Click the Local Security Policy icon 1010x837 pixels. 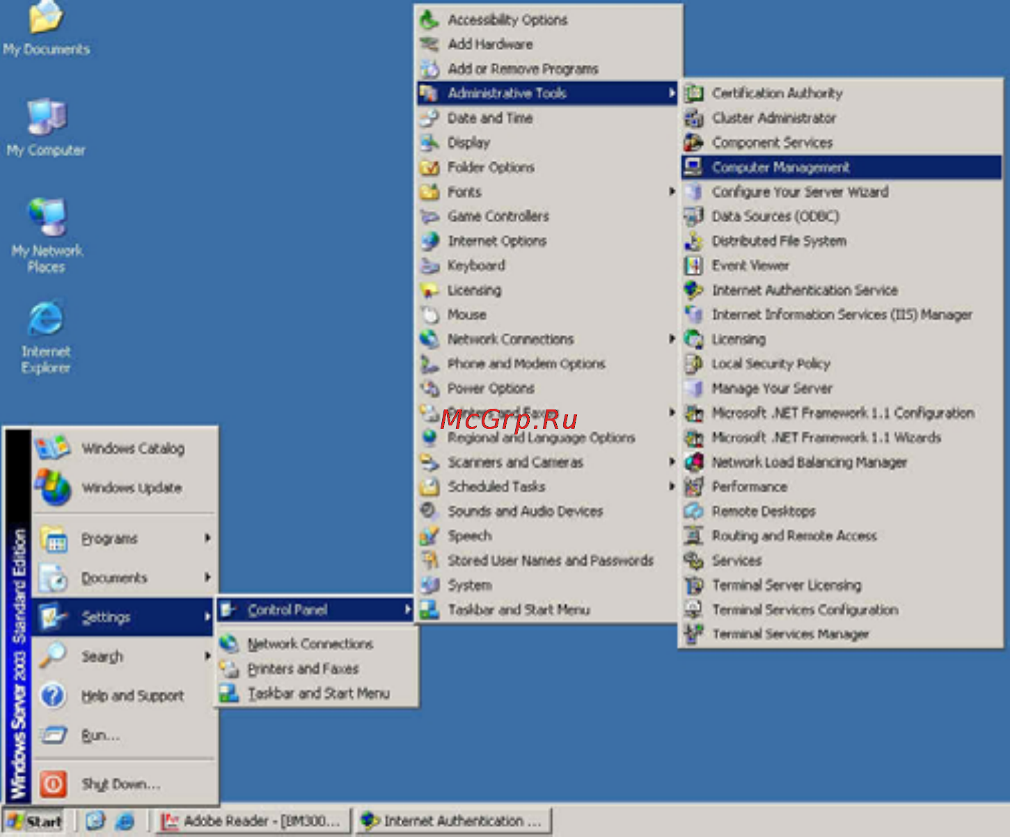pyautogui.click(x=693, y=363)
